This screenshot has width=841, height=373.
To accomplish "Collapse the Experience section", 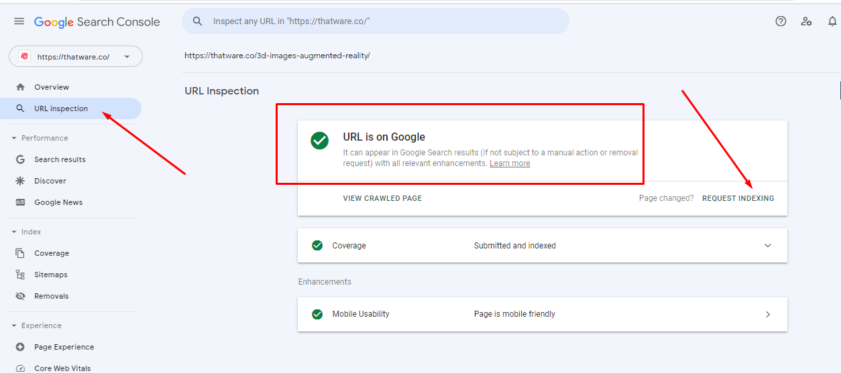I will point(13,325).
